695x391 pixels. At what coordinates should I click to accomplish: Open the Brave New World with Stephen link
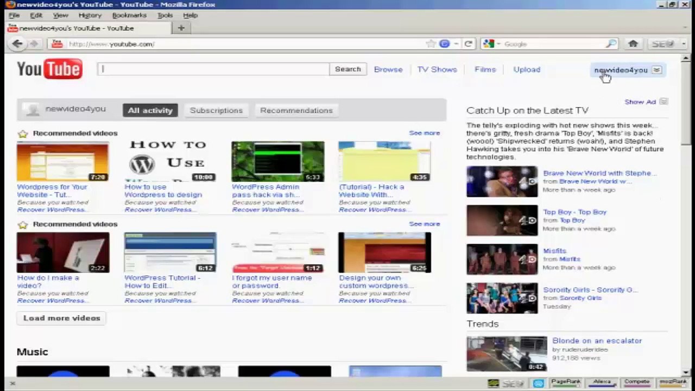(600, 173)
